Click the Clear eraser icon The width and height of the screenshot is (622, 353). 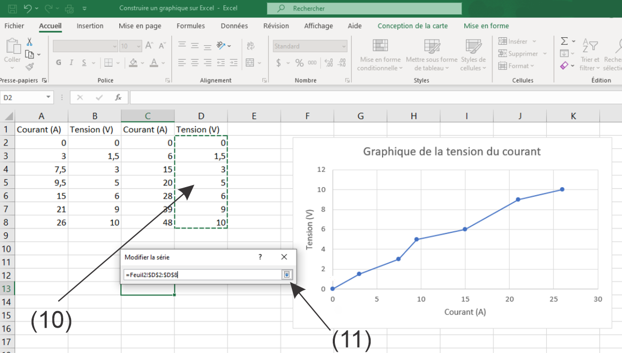[564, 66]
